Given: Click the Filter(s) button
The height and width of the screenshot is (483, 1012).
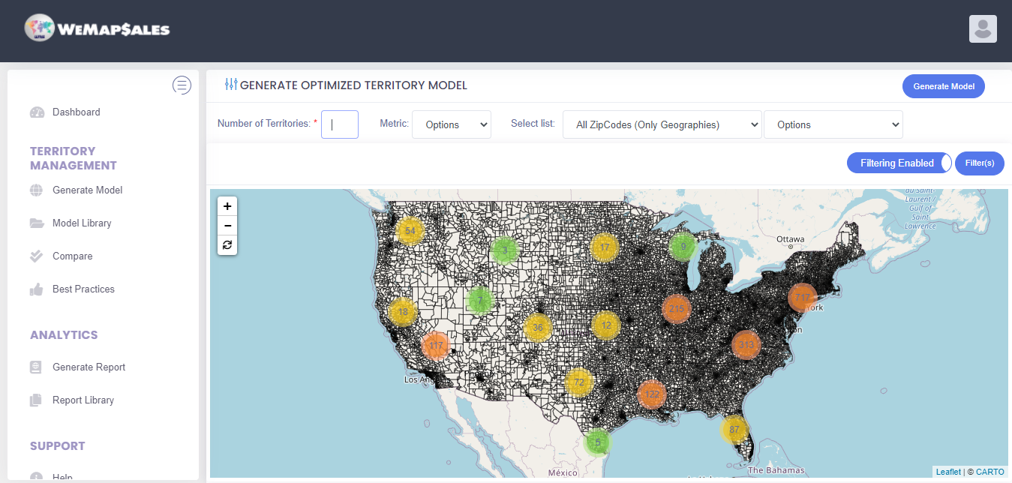Looking at the screenshot, I should point(979,163).
